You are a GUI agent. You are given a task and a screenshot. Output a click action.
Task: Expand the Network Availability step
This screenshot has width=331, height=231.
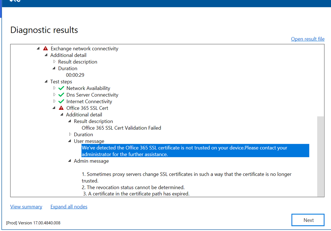click(54, 88)
